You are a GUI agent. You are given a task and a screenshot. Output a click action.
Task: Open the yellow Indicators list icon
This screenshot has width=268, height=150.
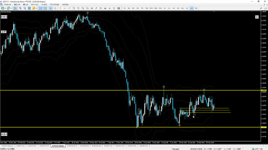pyautogui.click(x=34, y=8)
